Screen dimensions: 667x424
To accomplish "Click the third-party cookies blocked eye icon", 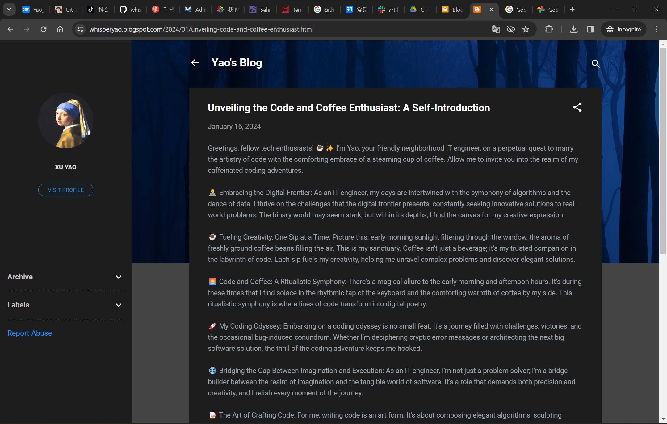I will tap(511, 29).
